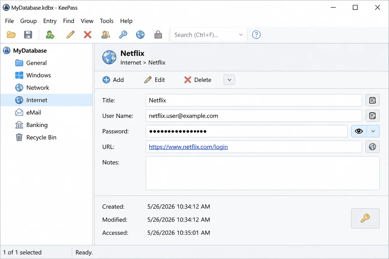The height and width of the screenshot is (259, 389).
Task: Open the Help menu
Action: (126, 21)
